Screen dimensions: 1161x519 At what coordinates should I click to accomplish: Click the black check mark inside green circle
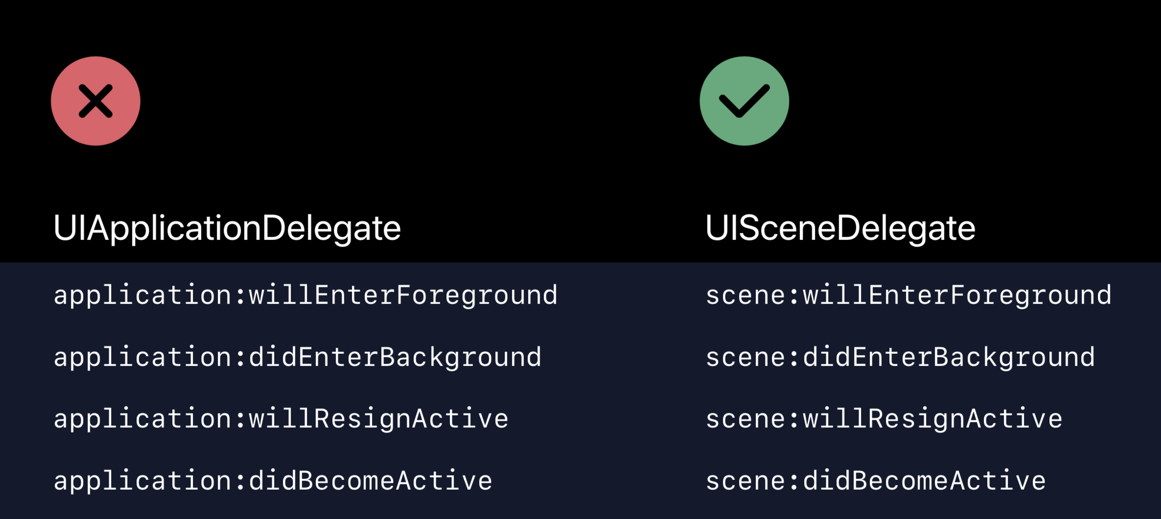744,101
